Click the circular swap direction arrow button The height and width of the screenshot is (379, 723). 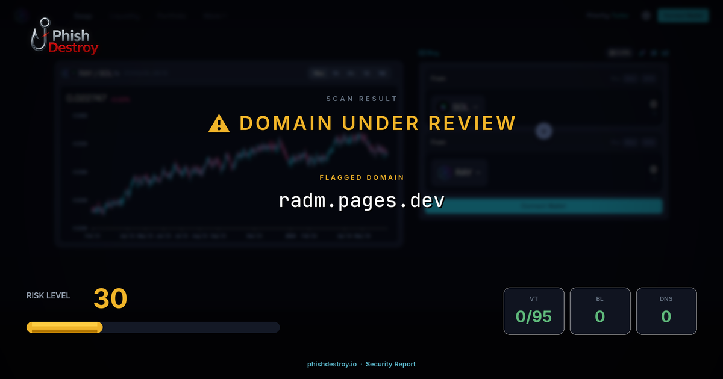(543, 131)
